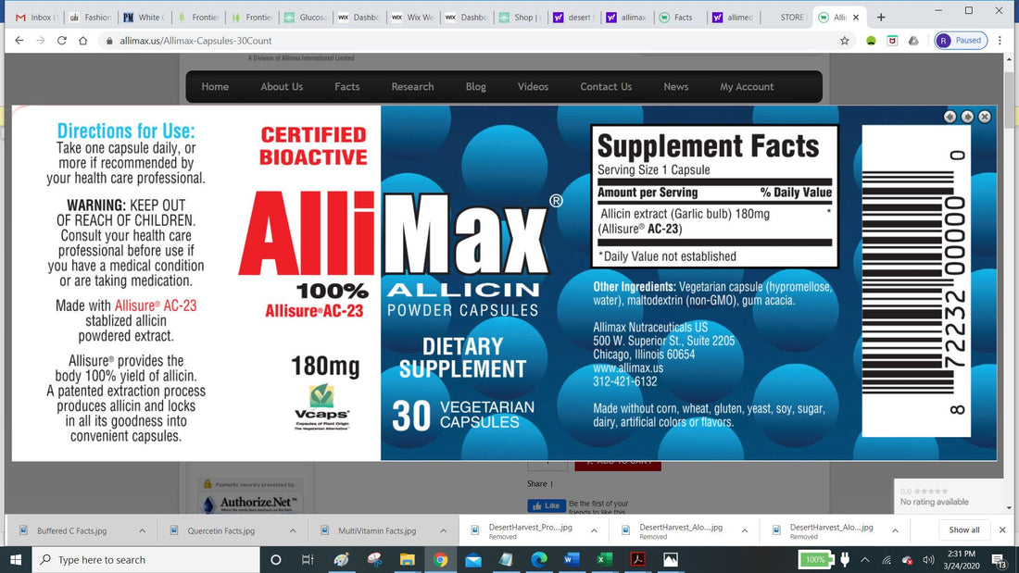
Task: Advance the lightbox with the next arrow
Action: (966, 117)
